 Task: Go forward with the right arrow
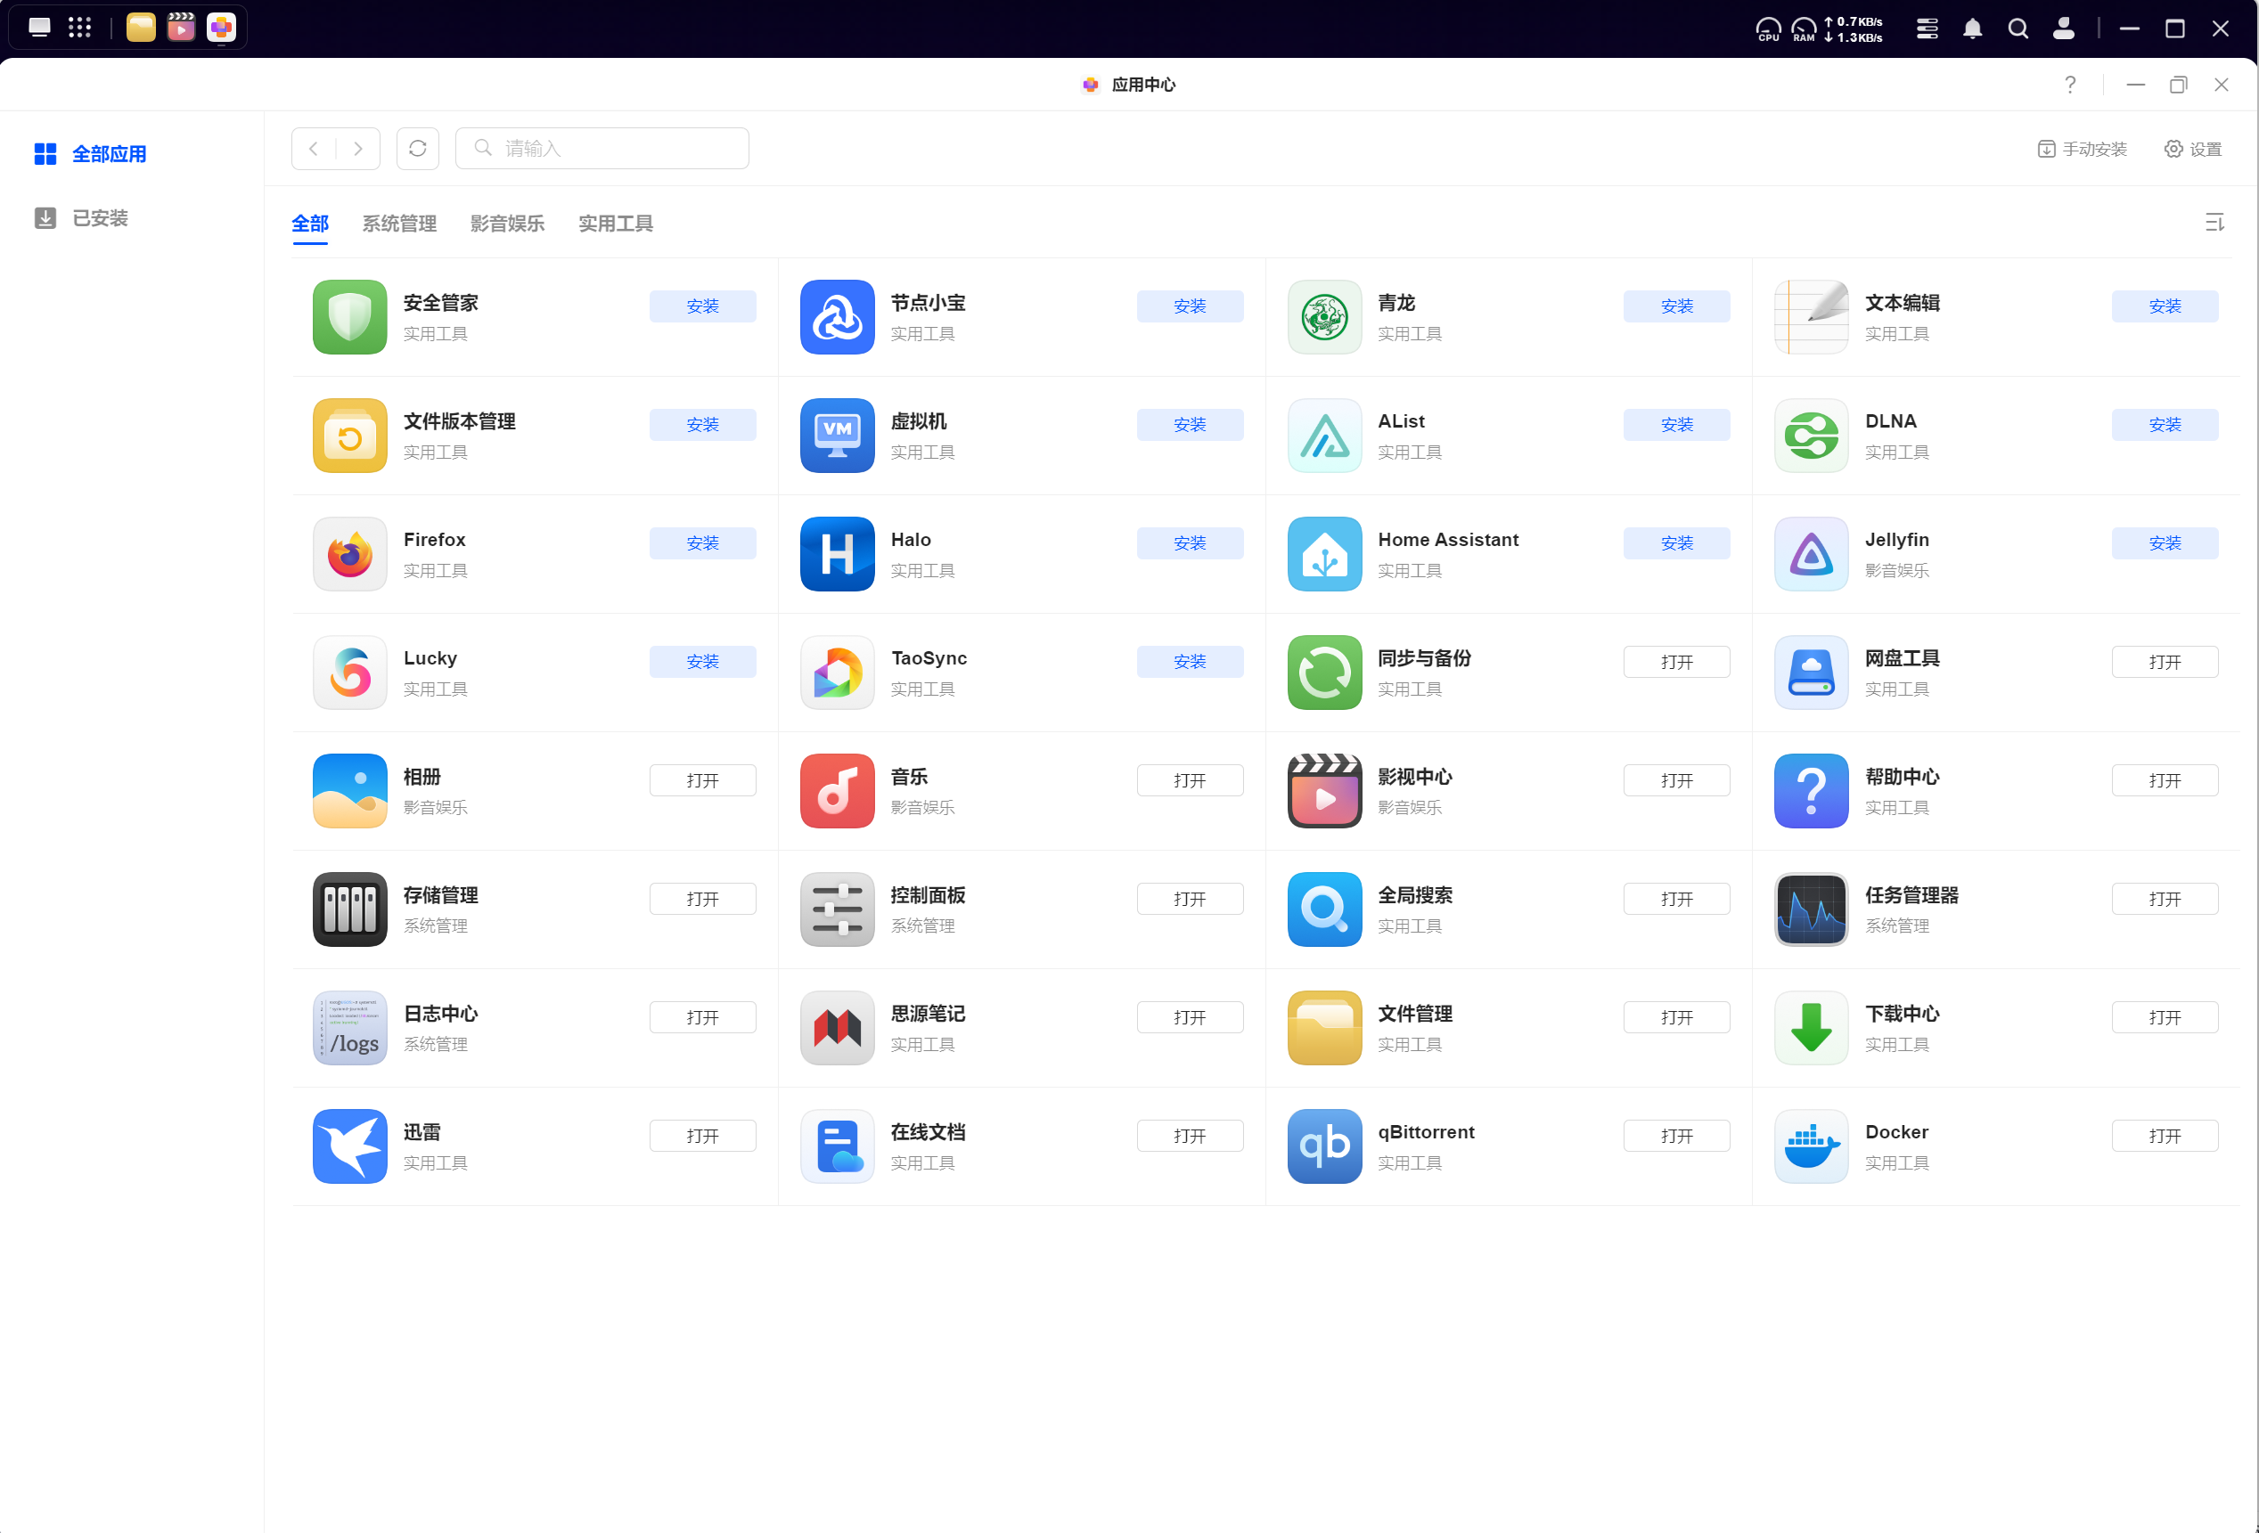(x=357, y=149)
